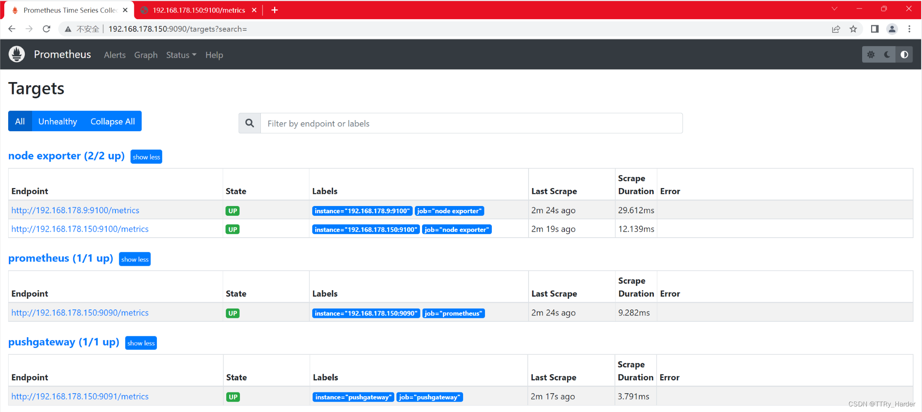Image resolution: width=922 pixels, height=412 pixels.
Task: Click 12.139ms scrape duration value
Action: [636, 229]
